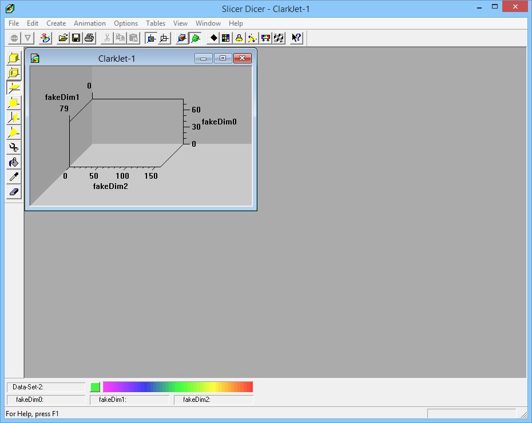Open the data Probe eyedropper tool
The image size is (532, 423).
pos(13,176)
